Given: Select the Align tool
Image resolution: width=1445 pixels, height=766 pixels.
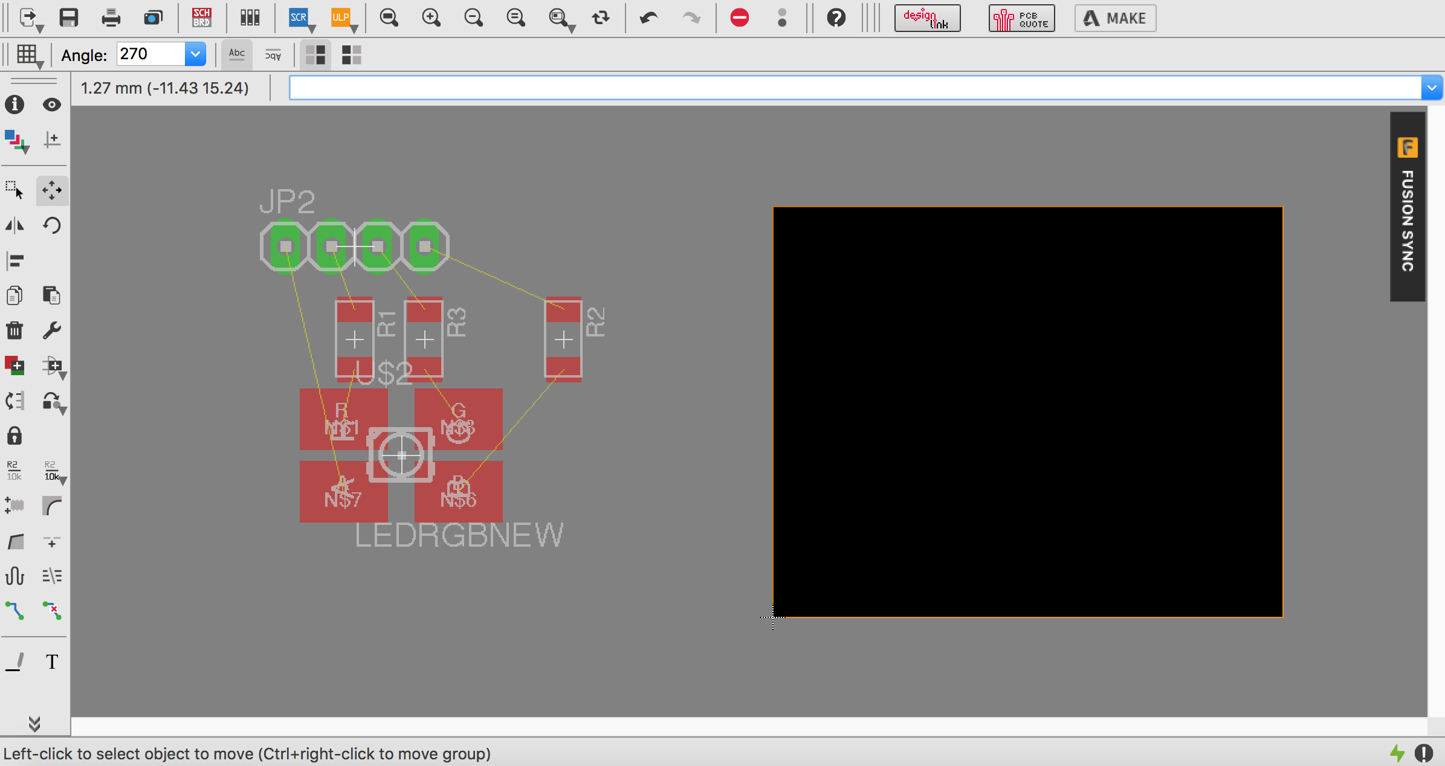Looking at the screenshot, I should (15, 261).
